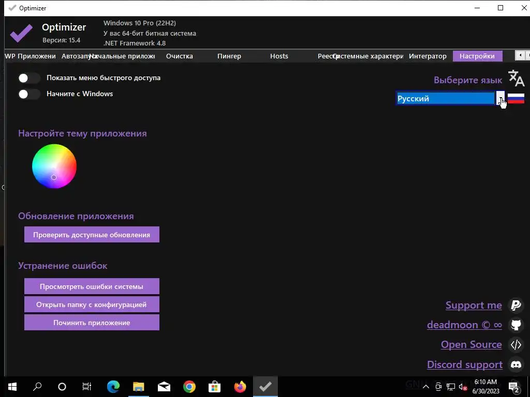Switch to the "Автозапуск" tab
530x397 pixels.
tap(76, 56)
